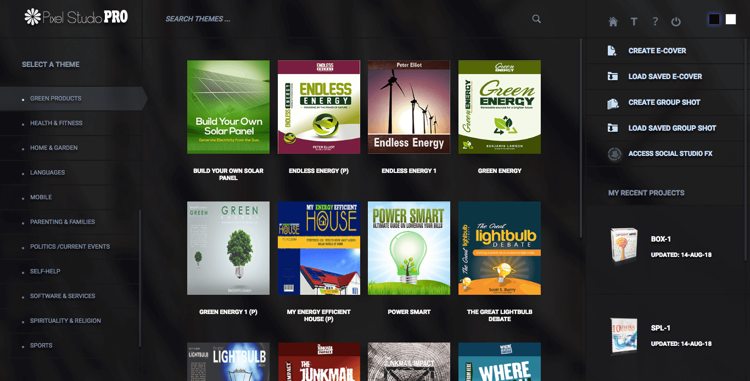This screenshot has height=381, width=750.
Task: Open the Endless Energy 1 windmill cover
Action: coord(409,107)
